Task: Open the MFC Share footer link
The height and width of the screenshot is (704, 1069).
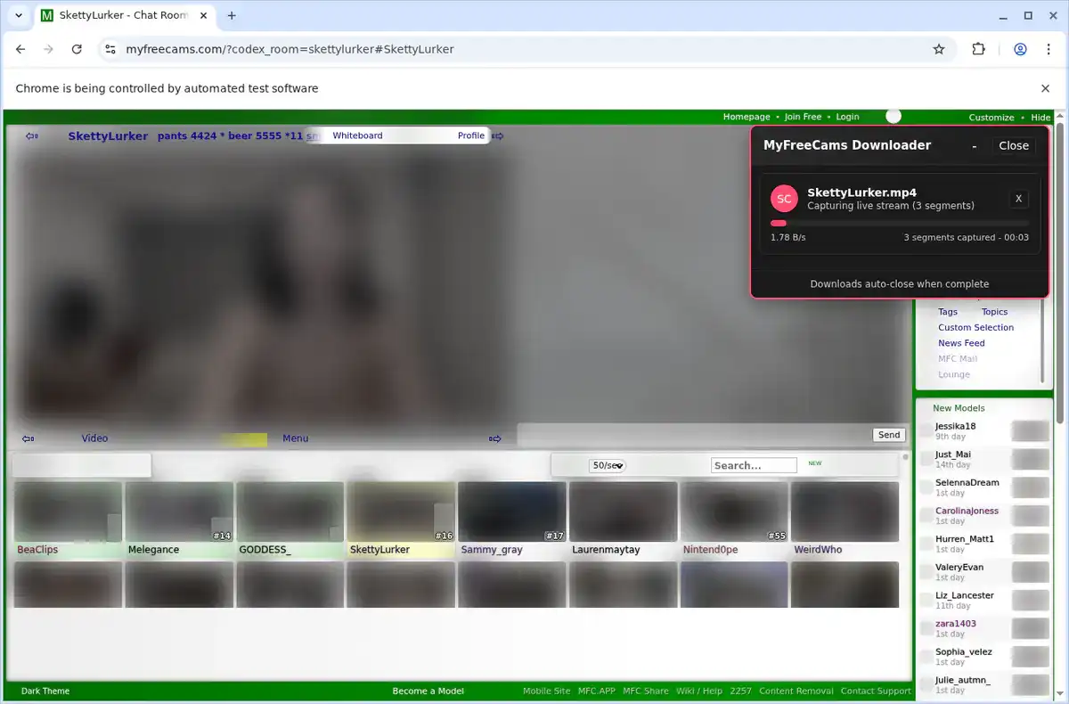Action: 646,692
